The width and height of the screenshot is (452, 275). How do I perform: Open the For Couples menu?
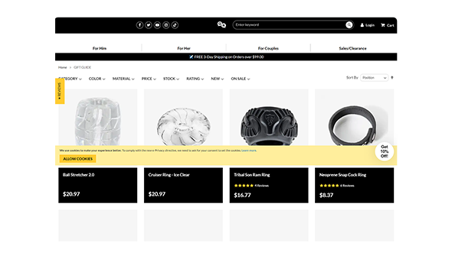[268, 48]
